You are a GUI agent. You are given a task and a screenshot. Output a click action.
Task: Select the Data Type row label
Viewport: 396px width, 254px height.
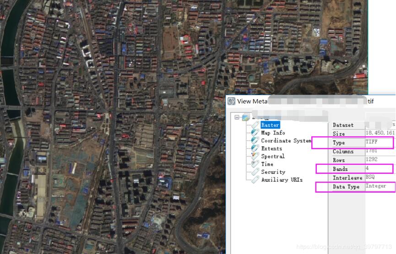tap(346, 187)
